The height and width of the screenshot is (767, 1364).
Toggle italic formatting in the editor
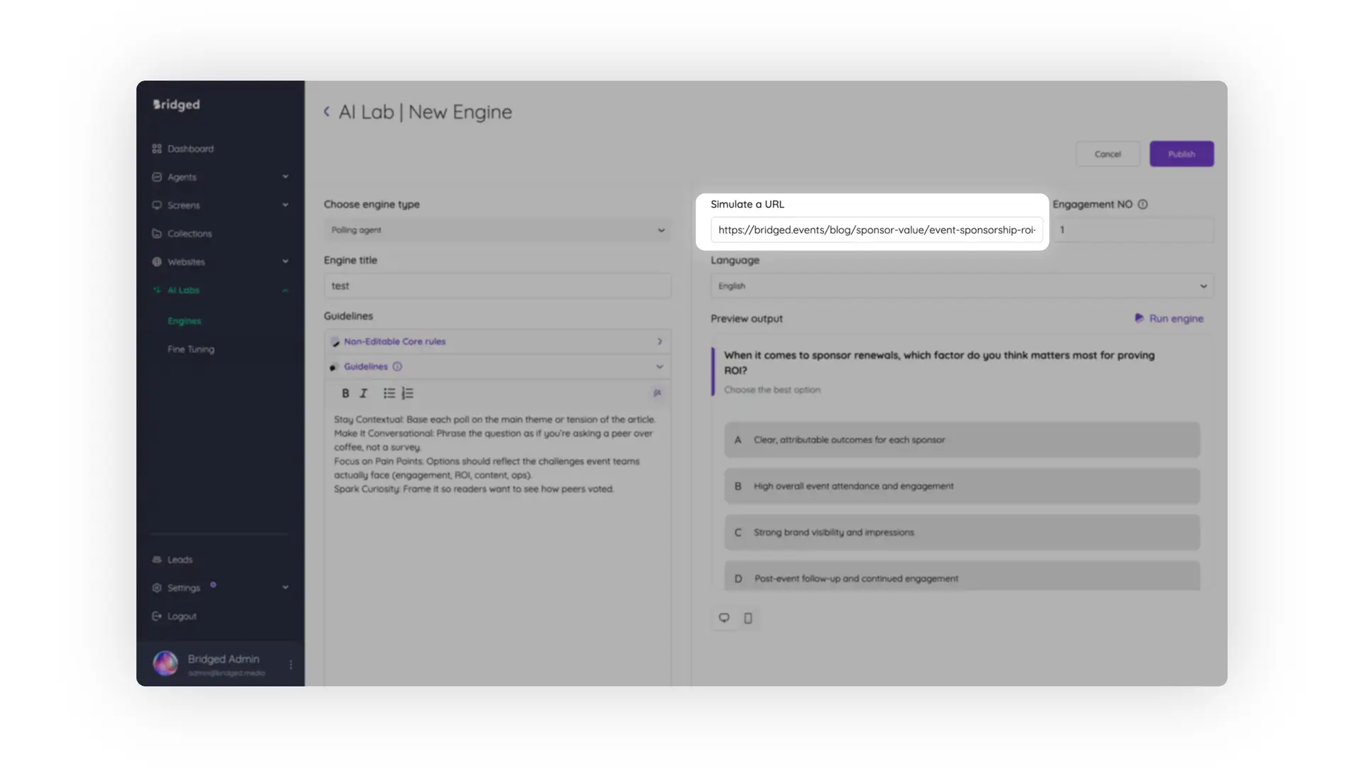(x=363, y=393)
